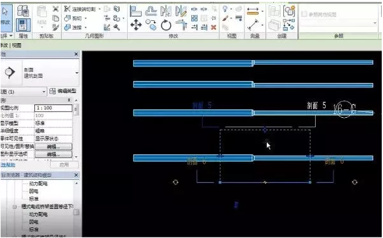Click the Cut clipboard scissors icon
Screen dimensions: 383x238
[56, 9]
